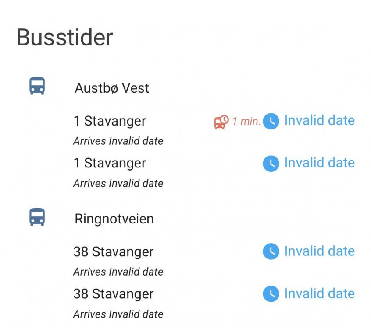Select the Austbø Vest stop name
371x328 pixels.
point(112,88)
